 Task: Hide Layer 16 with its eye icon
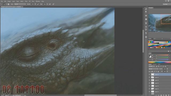pos(149,77)
